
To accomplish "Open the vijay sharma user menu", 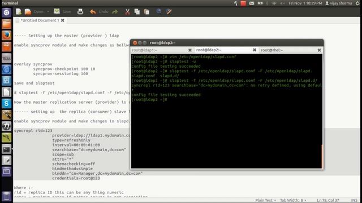I will pos(339,3).
